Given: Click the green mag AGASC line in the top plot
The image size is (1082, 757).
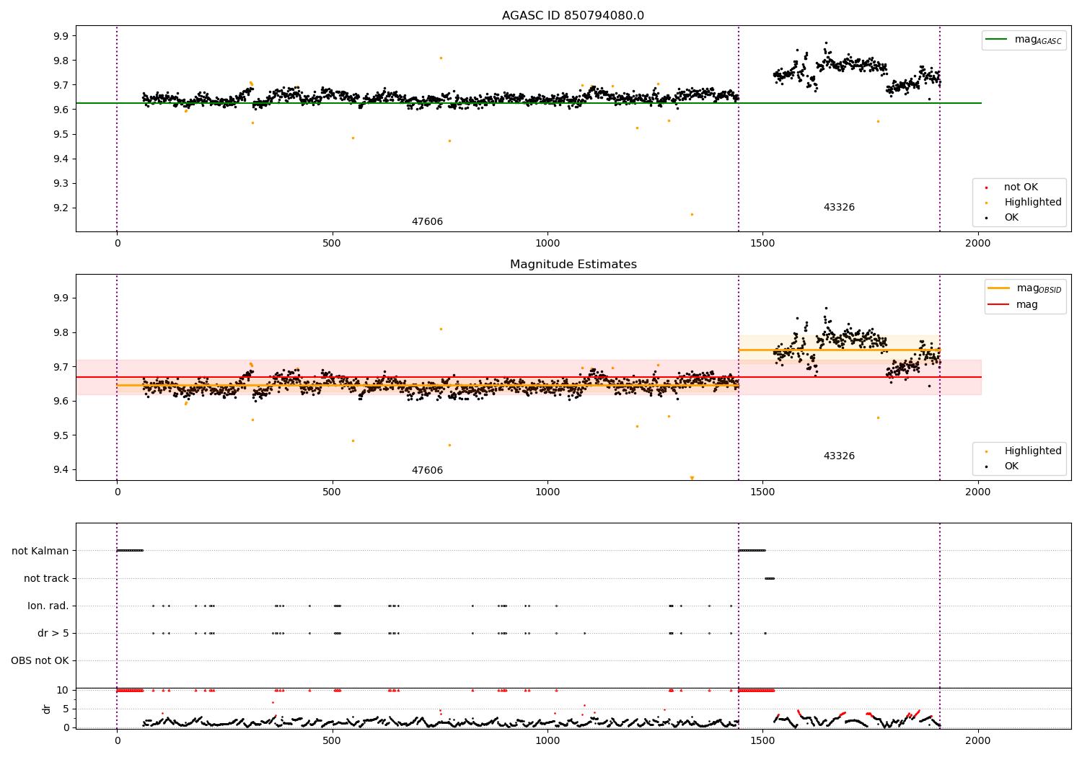Looking at the screenshot, I should 529,103.
